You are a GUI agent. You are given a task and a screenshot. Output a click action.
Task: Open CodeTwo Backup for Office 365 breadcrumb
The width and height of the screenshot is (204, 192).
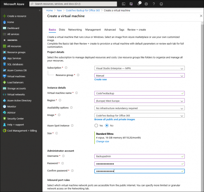tap(83, 11)
